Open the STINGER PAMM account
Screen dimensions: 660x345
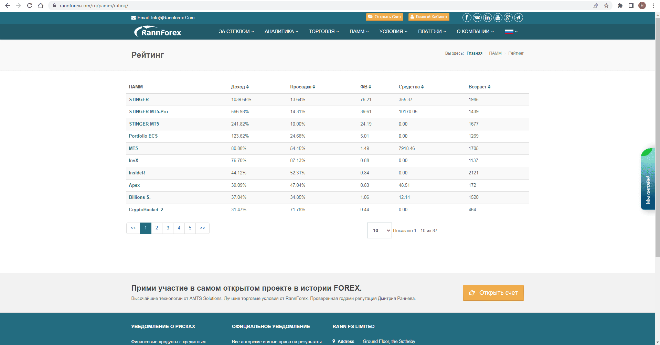point(139,99)
